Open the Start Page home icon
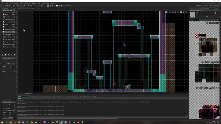 (x=1, y=6)
